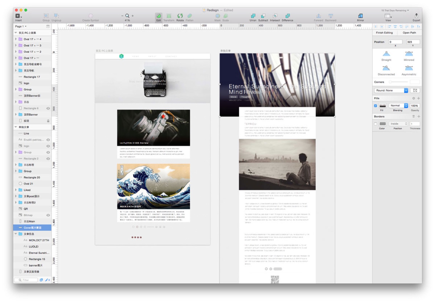The width and height of the screenshot is (435, 302).
Task: Select the Union boolean operation
Action: [253, 16]
